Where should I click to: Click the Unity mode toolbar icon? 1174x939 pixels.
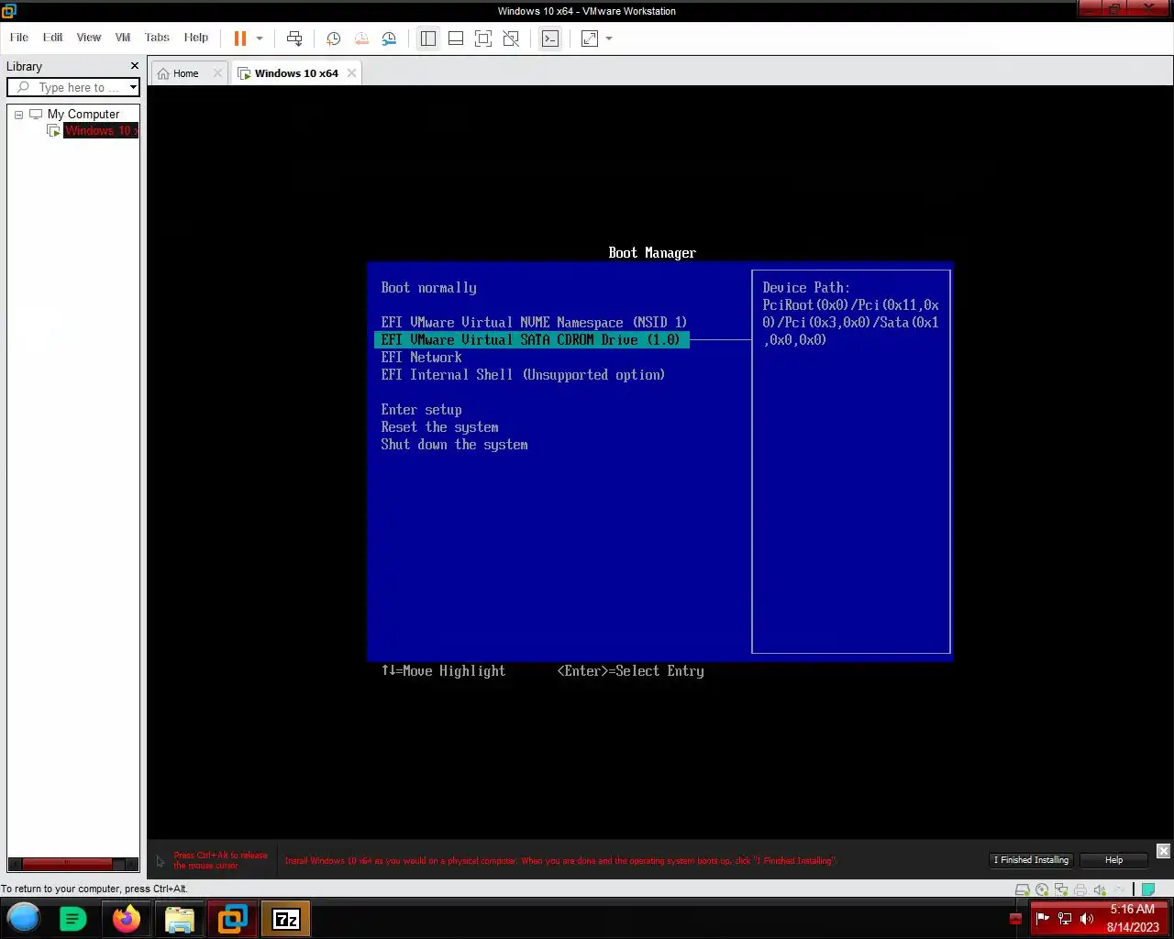click(x=511, y=39)
